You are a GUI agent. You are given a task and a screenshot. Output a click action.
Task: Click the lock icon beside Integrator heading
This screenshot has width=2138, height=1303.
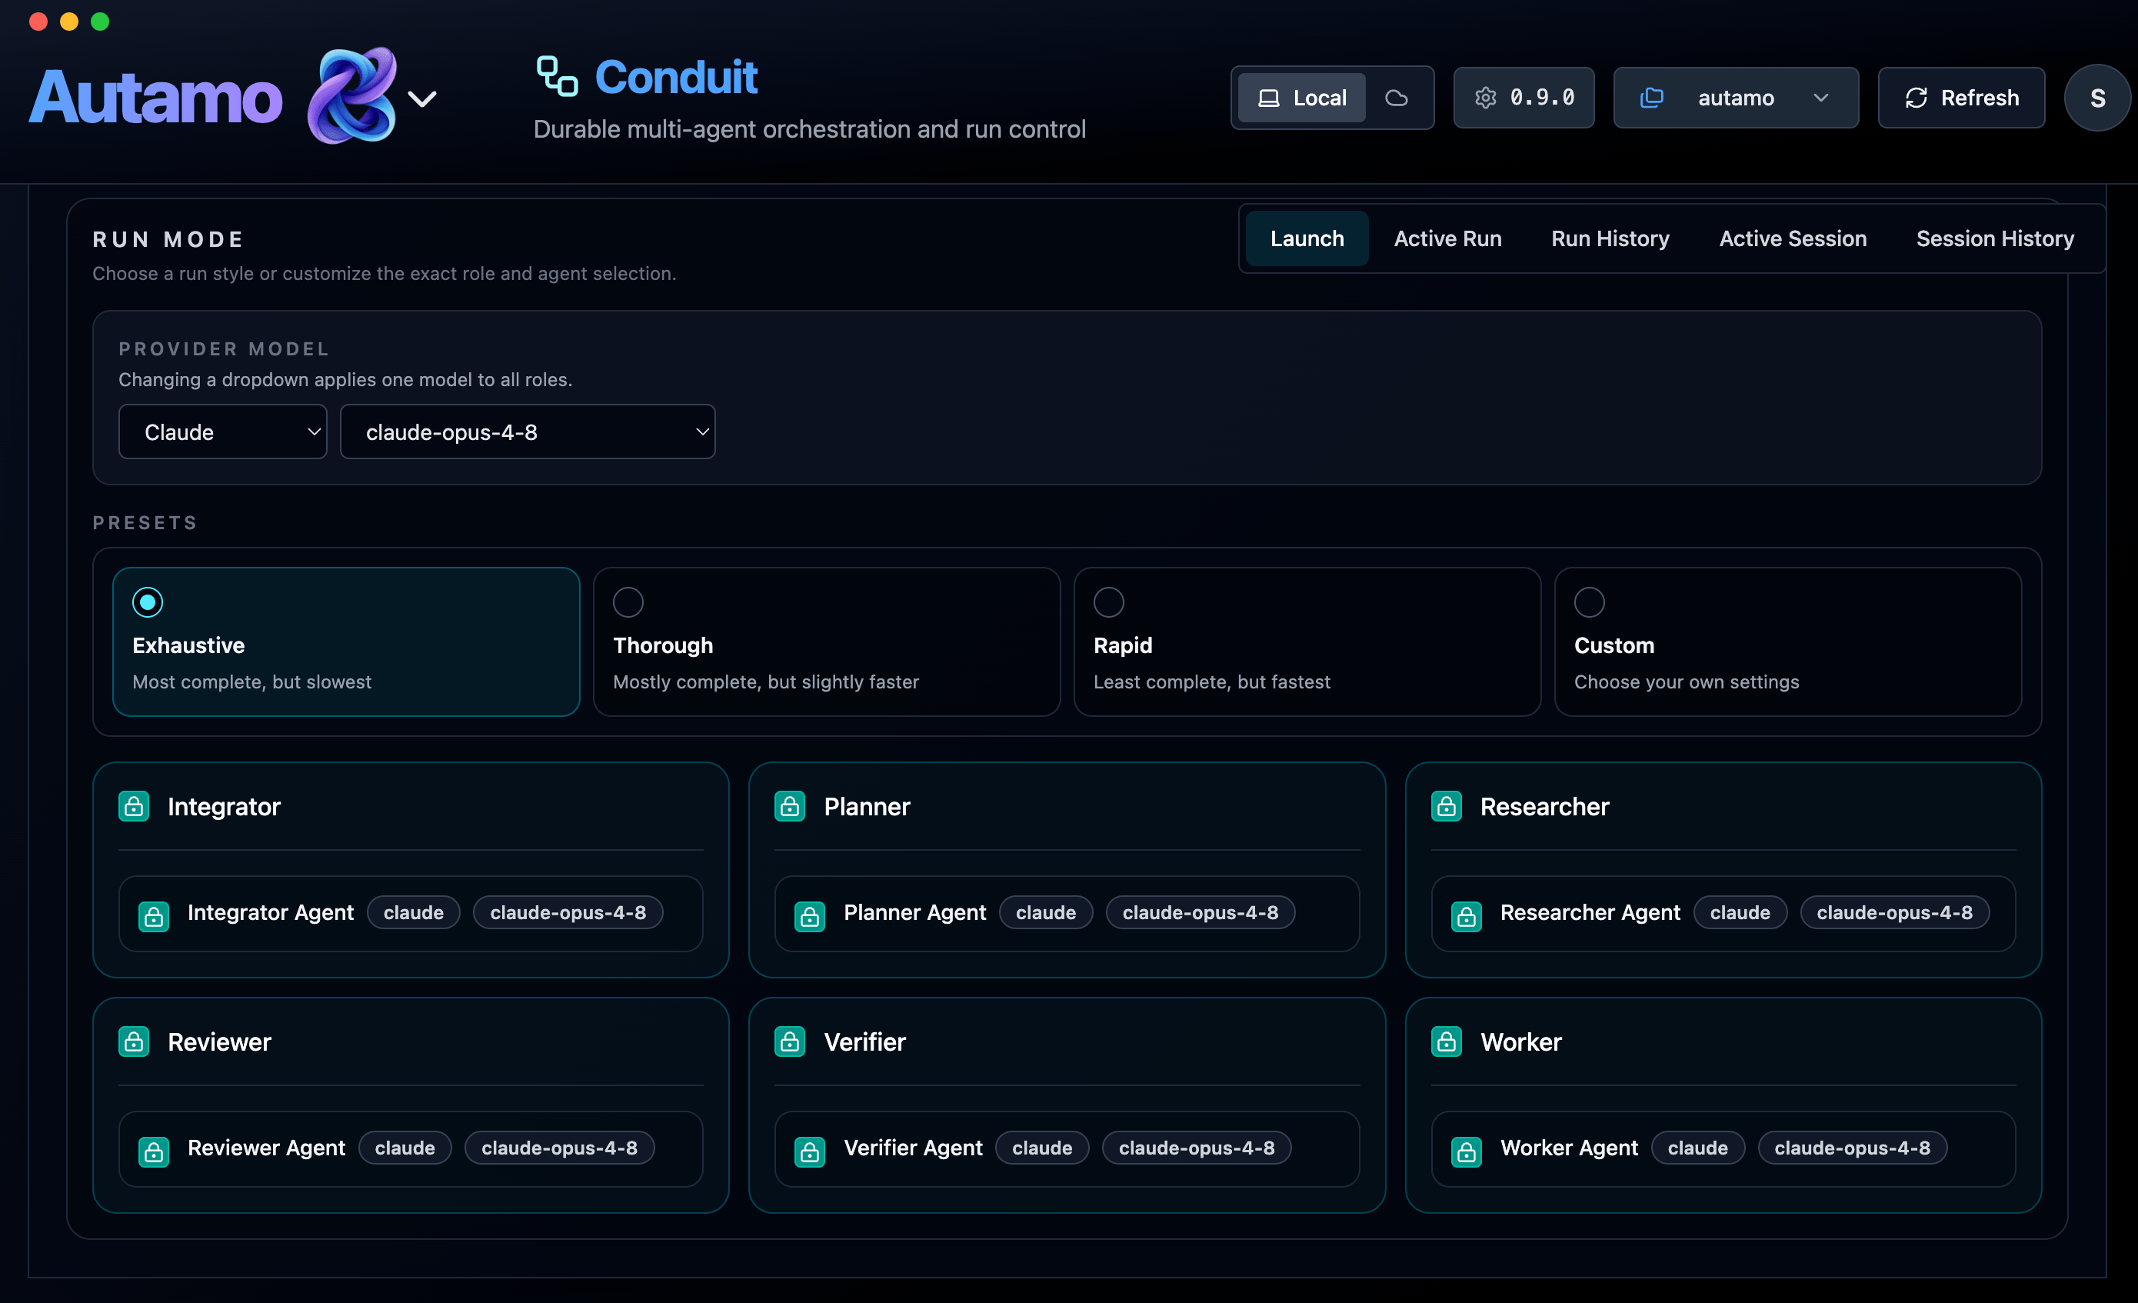click(134, 806)
